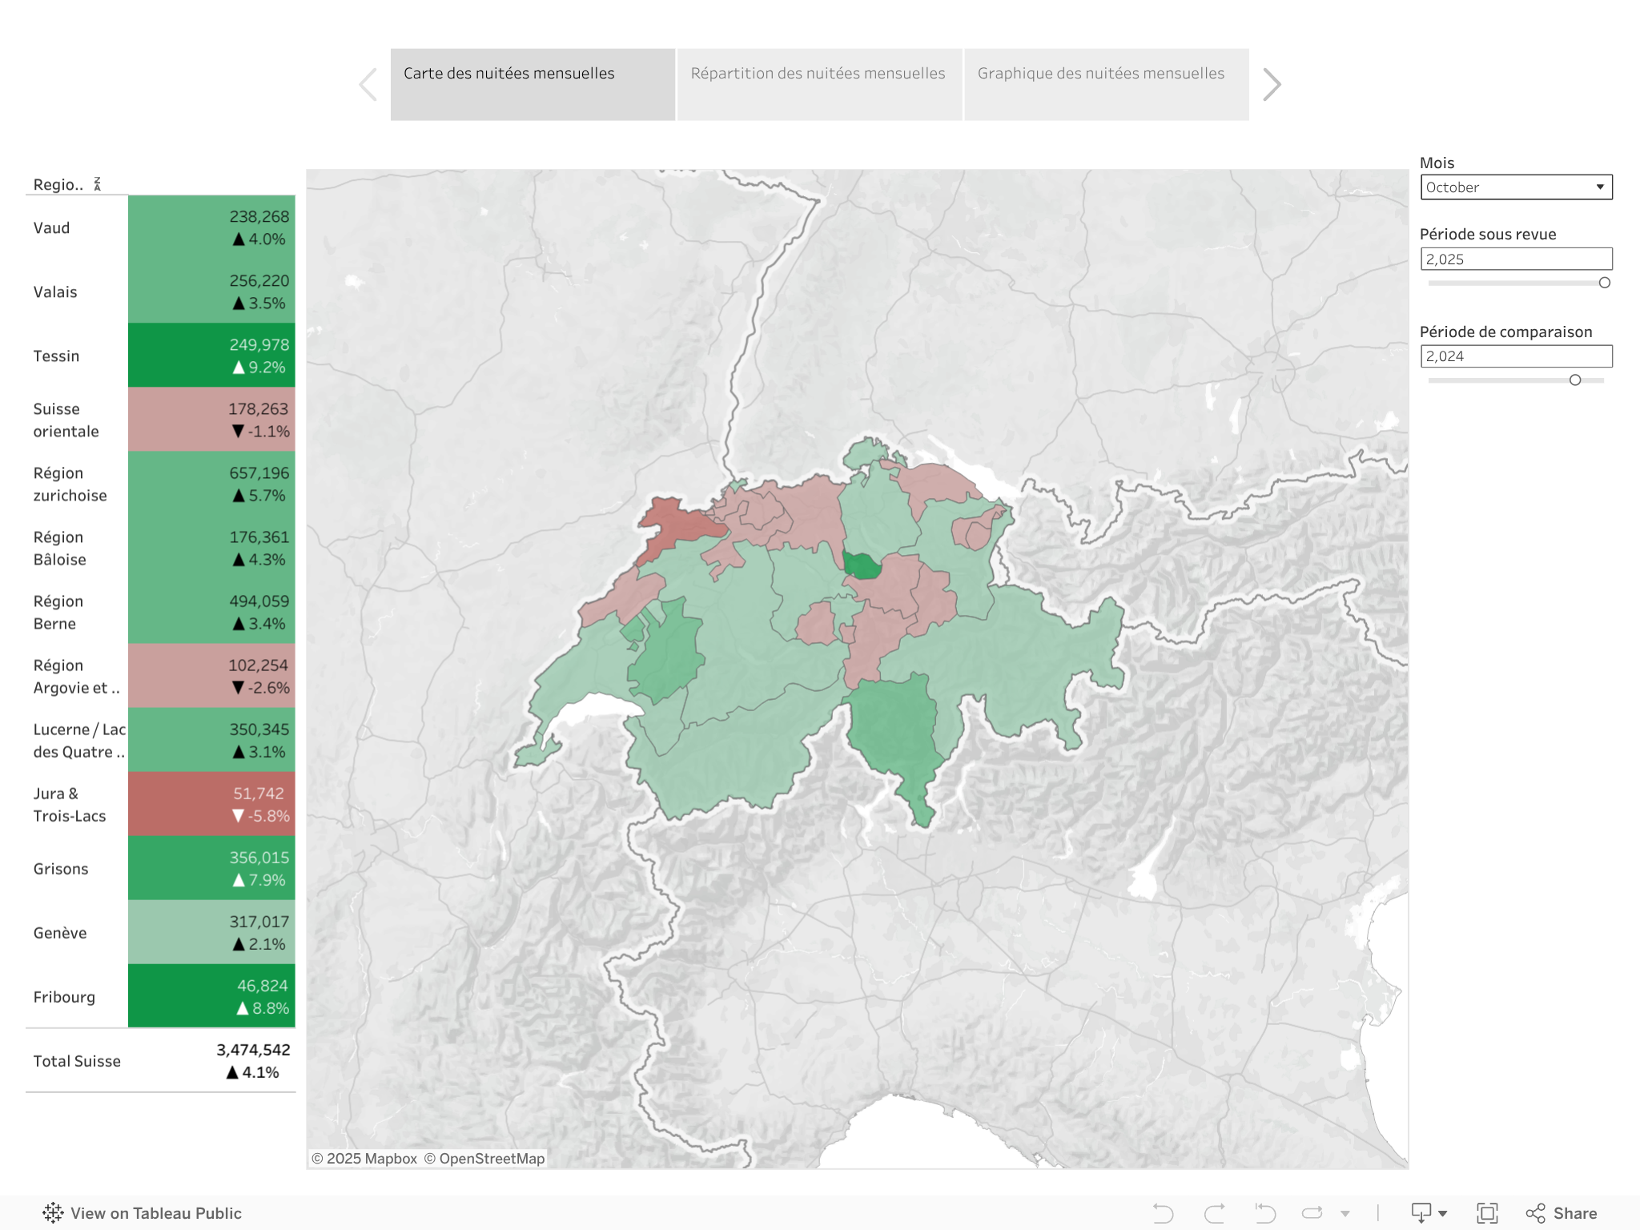Open the Download options icon
Image resolution: width=1640 pixels, height=1230 pixels.
(x=1421, y=1213)
